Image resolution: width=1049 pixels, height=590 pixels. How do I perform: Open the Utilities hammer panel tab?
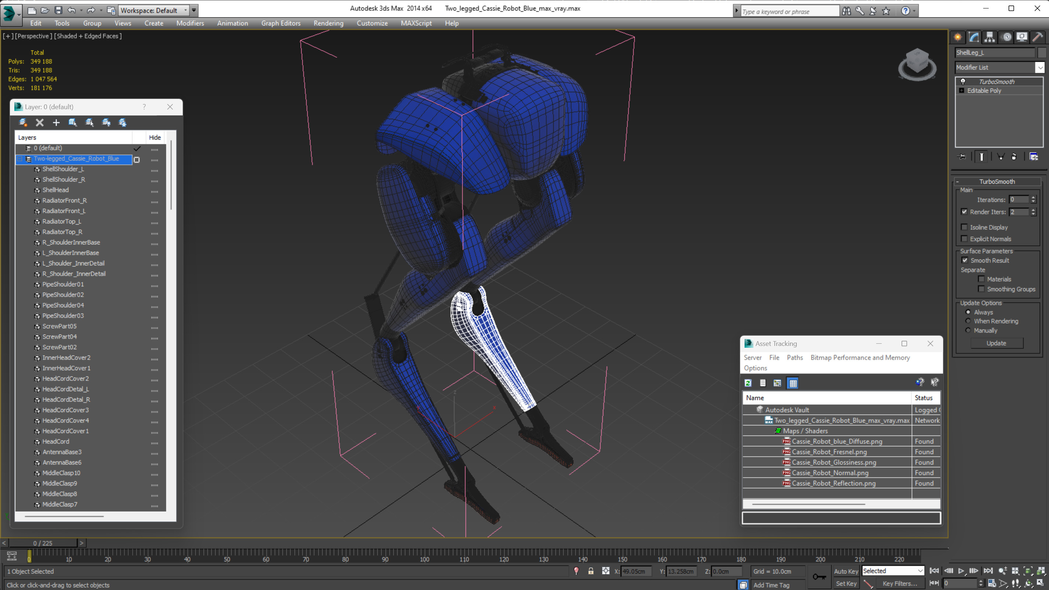tap(1037, 37)
